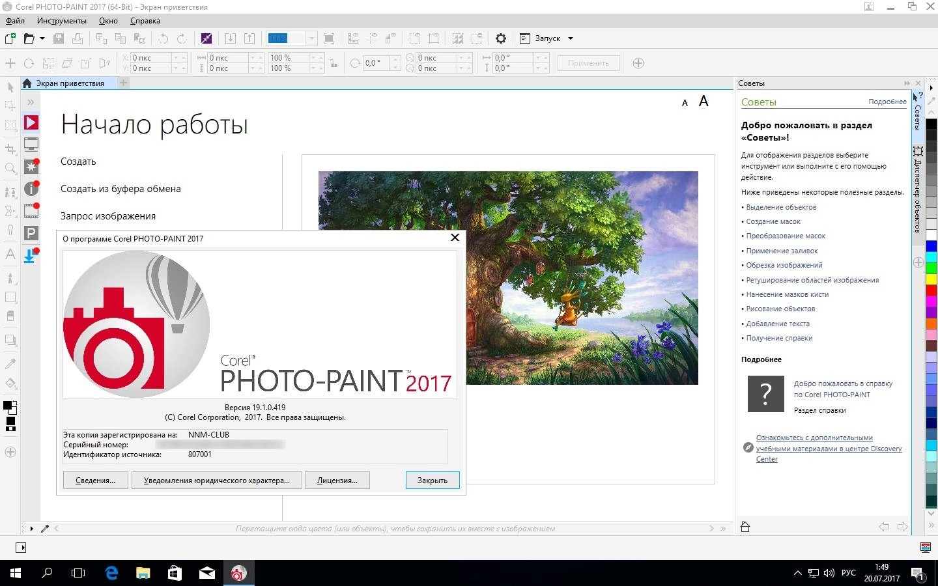Collapse the Советы docker with double arrow

pyautogui.click(x=907, y=83)
